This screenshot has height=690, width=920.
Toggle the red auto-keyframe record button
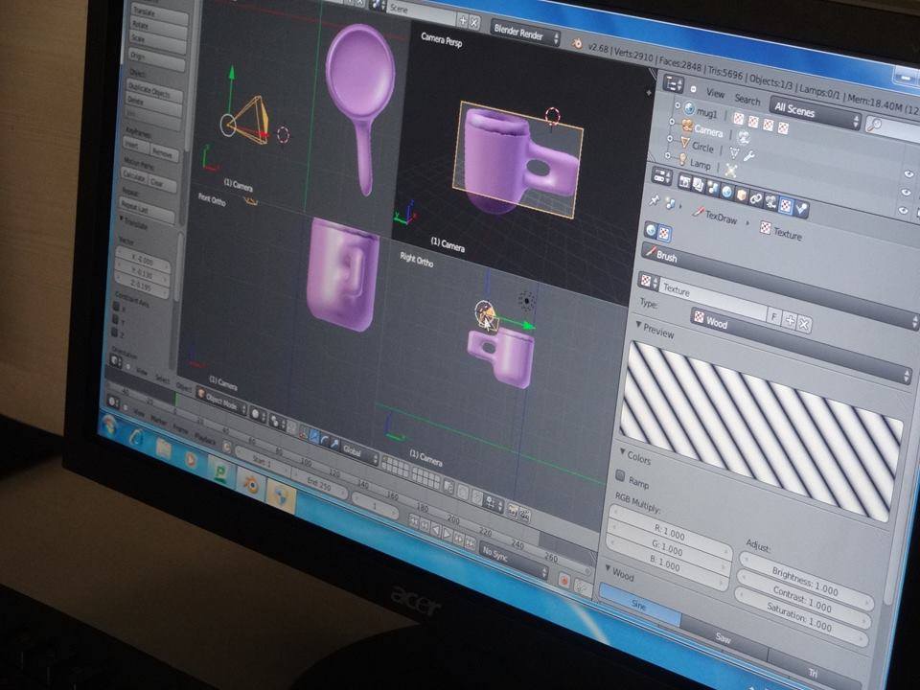[x=563, y=581]
